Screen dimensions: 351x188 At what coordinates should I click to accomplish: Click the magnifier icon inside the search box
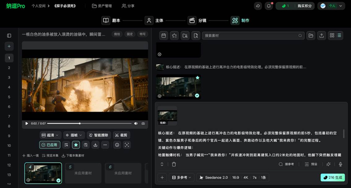(300, 36)
